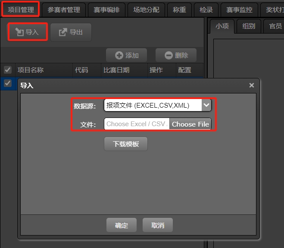Cancel the dialog with 取消
This screenshot has width=284, height=248.
(158, 225)
